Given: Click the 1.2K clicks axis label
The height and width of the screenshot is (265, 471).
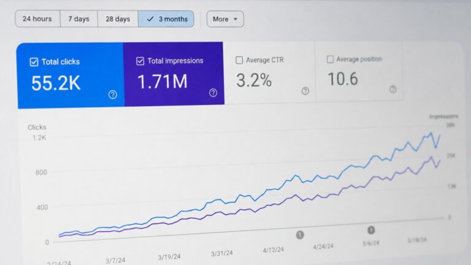Looking at the screenshot, I should (39, 137).
